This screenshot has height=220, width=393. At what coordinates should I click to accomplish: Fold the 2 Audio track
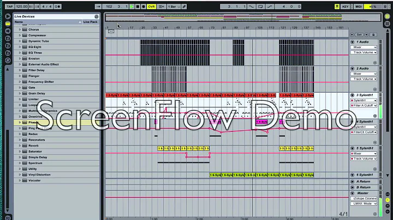tap(352, 69)
